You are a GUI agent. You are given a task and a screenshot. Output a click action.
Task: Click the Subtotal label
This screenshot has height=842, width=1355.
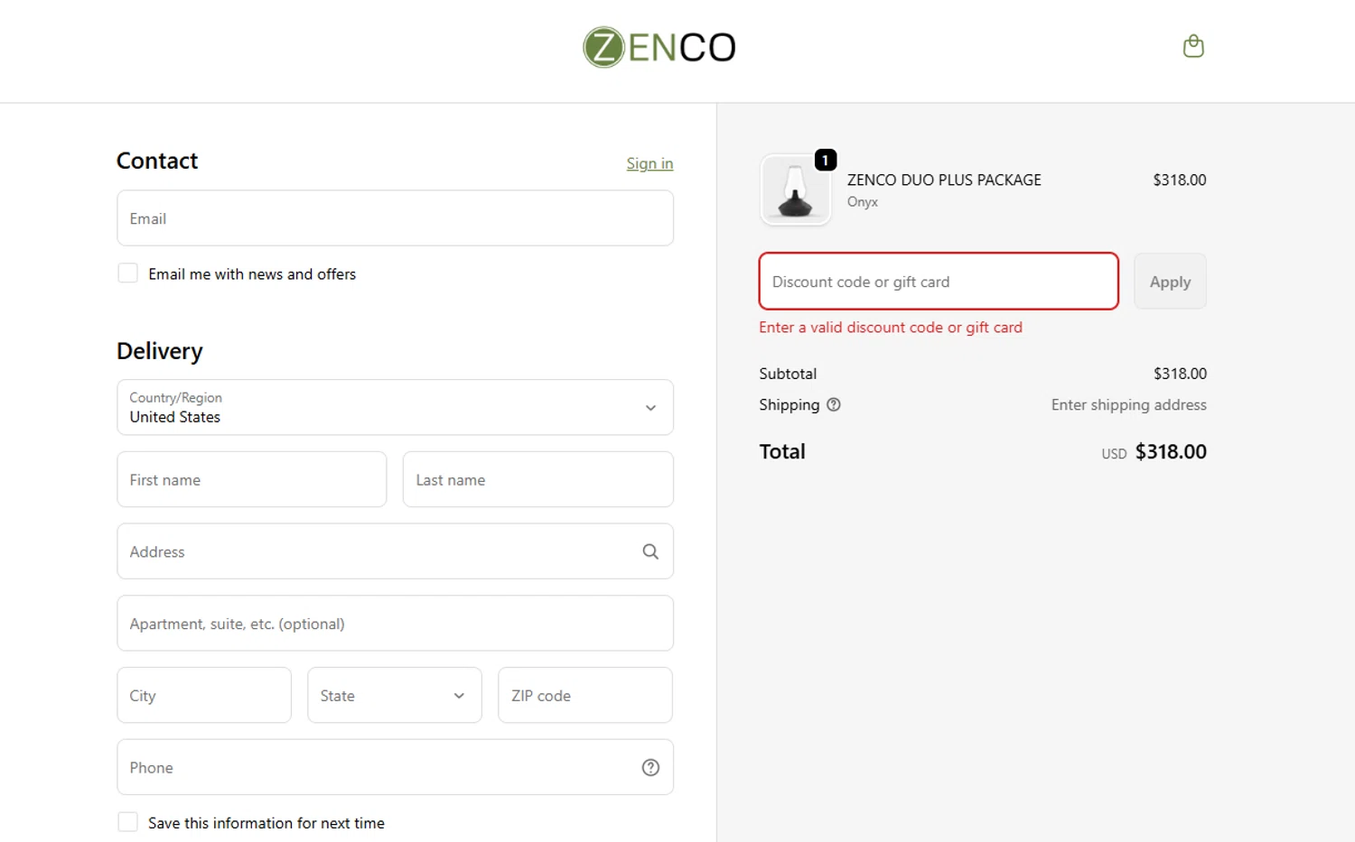click(x=788, y=374)
